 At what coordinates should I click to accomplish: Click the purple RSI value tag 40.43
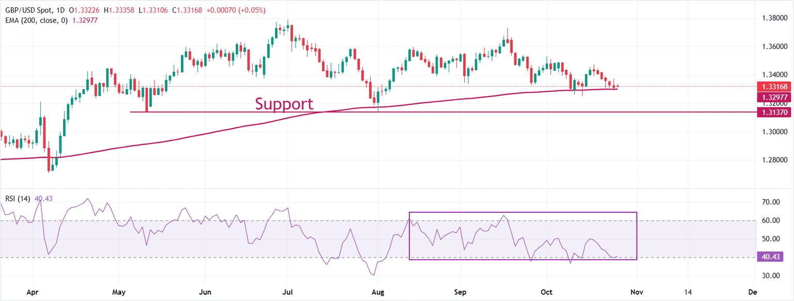(771, 257)
